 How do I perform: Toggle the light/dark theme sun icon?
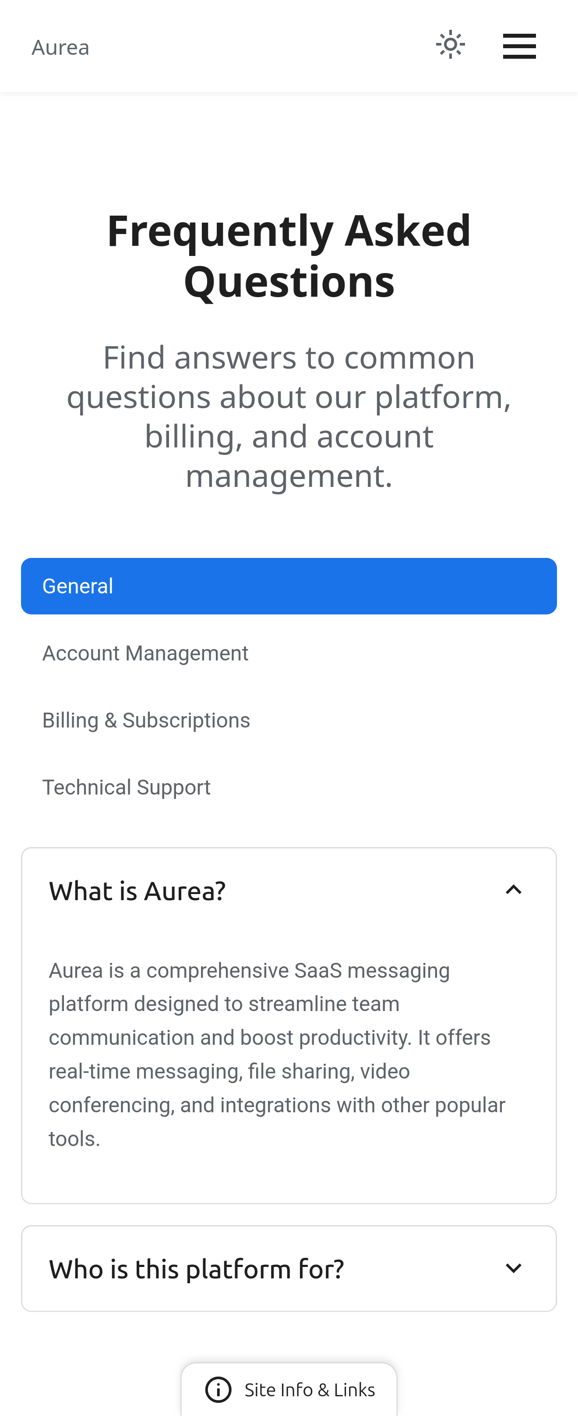click(x=451, y=45)
